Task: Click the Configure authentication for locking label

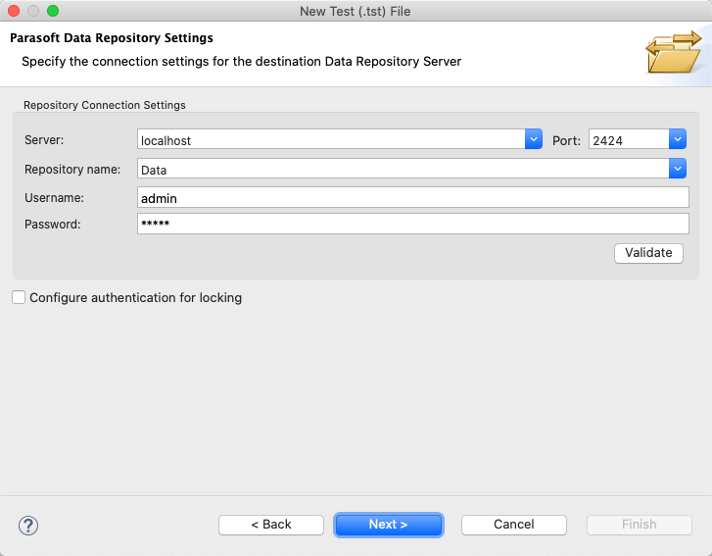Action: coord(136,298)
